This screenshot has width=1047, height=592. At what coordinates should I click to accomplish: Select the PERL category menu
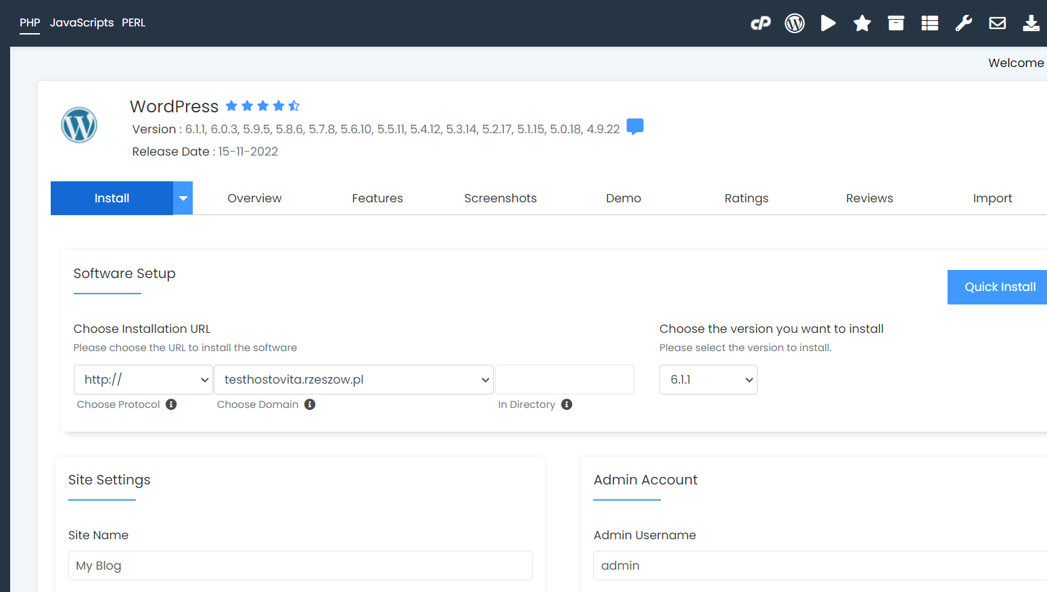point(134,23)
